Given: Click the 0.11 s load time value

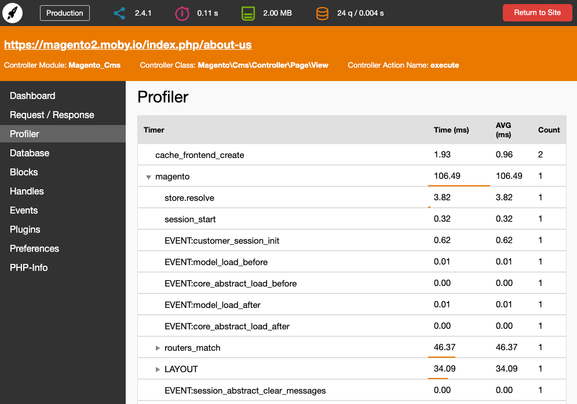Looking at the screenshot, I should [207, 13].
